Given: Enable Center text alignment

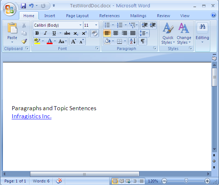Looking at the screenshot, I should click(x=116, y=33).
